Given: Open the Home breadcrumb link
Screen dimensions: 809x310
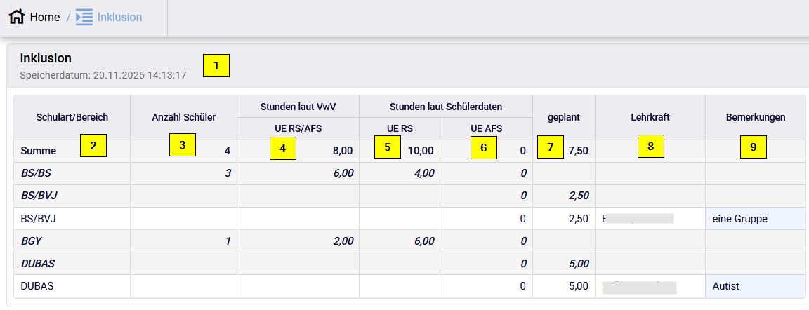Looking at the screenshot, I should coord(45,17).
